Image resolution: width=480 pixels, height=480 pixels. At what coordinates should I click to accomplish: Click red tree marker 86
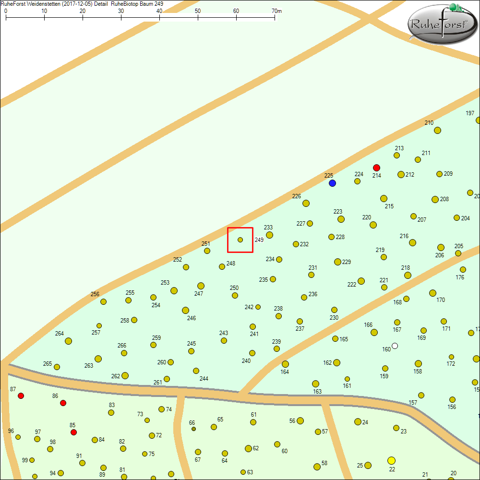click(63, 403)
